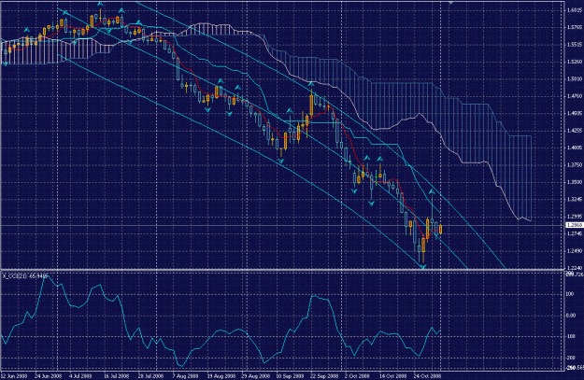This screenshot has width=584, height=380.
Task: Click the 10 Sep 2008 date label
Action: tap(290, 376)
